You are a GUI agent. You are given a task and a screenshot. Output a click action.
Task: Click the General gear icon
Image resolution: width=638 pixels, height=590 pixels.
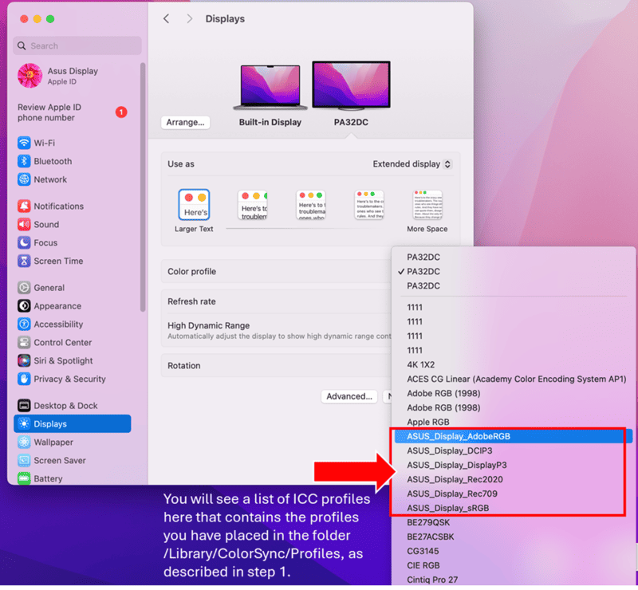[24, 288]
